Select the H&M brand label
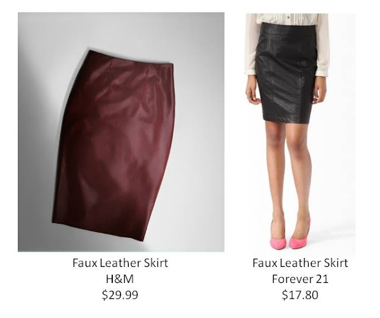The image size is (380, 318). pos(120,279)
